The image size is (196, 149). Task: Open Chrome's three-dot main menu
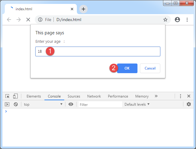coord(187,20)
